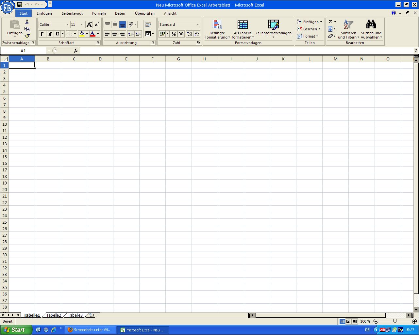Zoom in with the plus button
This screenshot has height=335, width=419.
coord(414,321)
